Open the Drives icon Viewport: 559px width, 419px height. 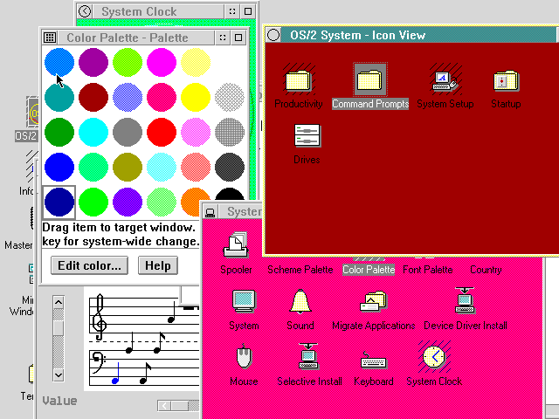[x=307, y=135]
